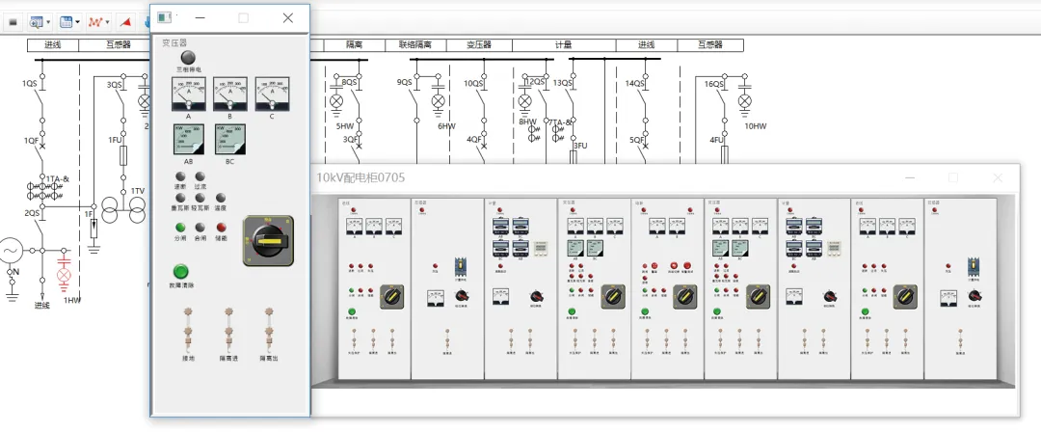Maximize the 10kV配电柜0705 window
Image resolution: width=1041 pixels, height=432 pixels.
tap(953, 177)
